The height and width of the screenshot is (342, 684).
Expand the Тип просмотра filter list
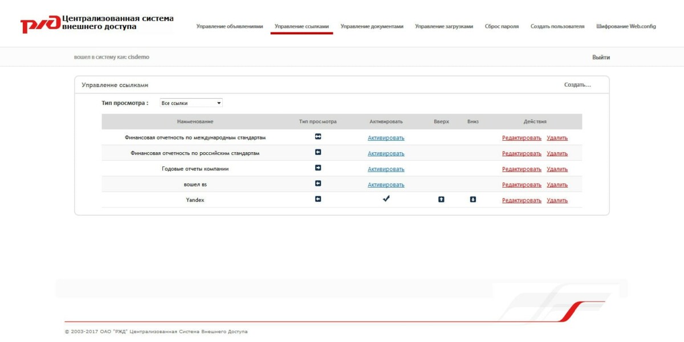pos(191,103)
